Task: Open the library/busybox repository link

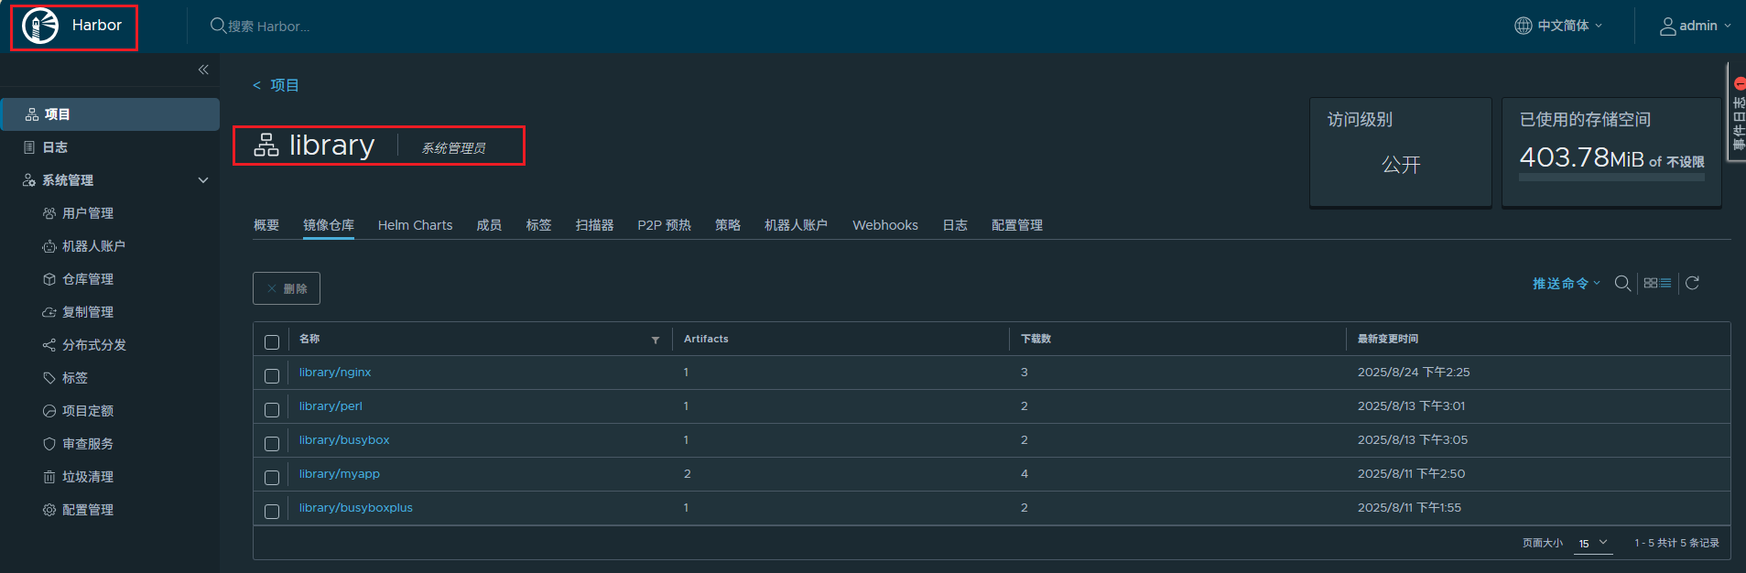Action: point(344,440)
